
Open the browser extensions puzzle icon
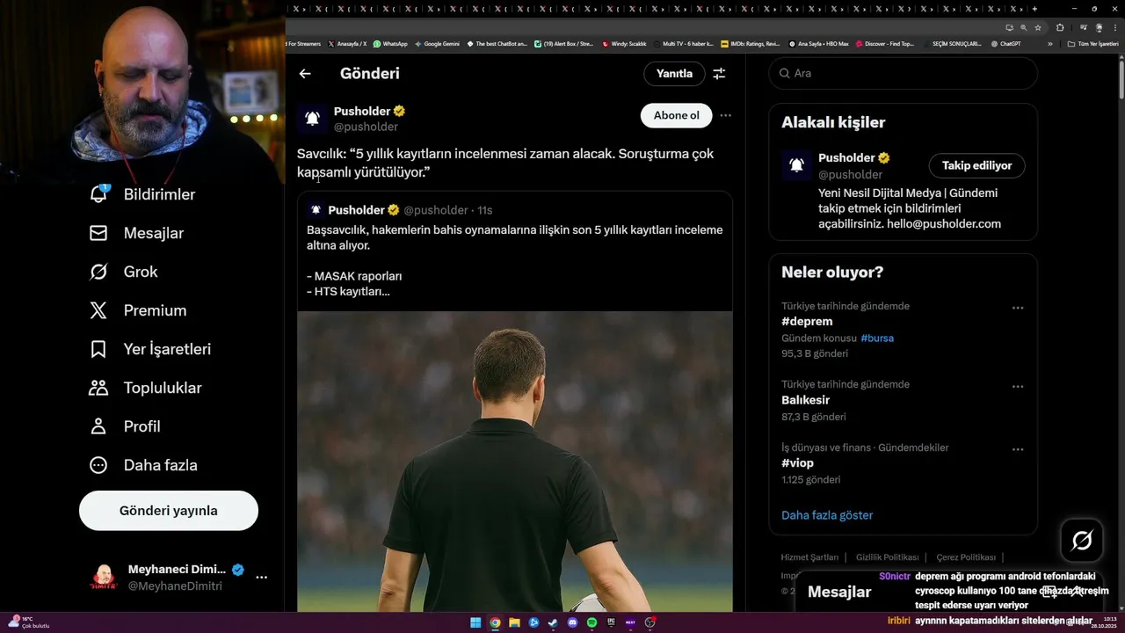(1060, 27)
